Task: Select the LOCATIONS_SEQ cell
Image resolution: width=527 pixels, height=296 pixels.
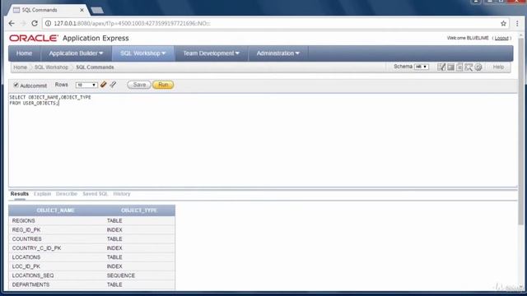Action: click(x=33, y=275)
